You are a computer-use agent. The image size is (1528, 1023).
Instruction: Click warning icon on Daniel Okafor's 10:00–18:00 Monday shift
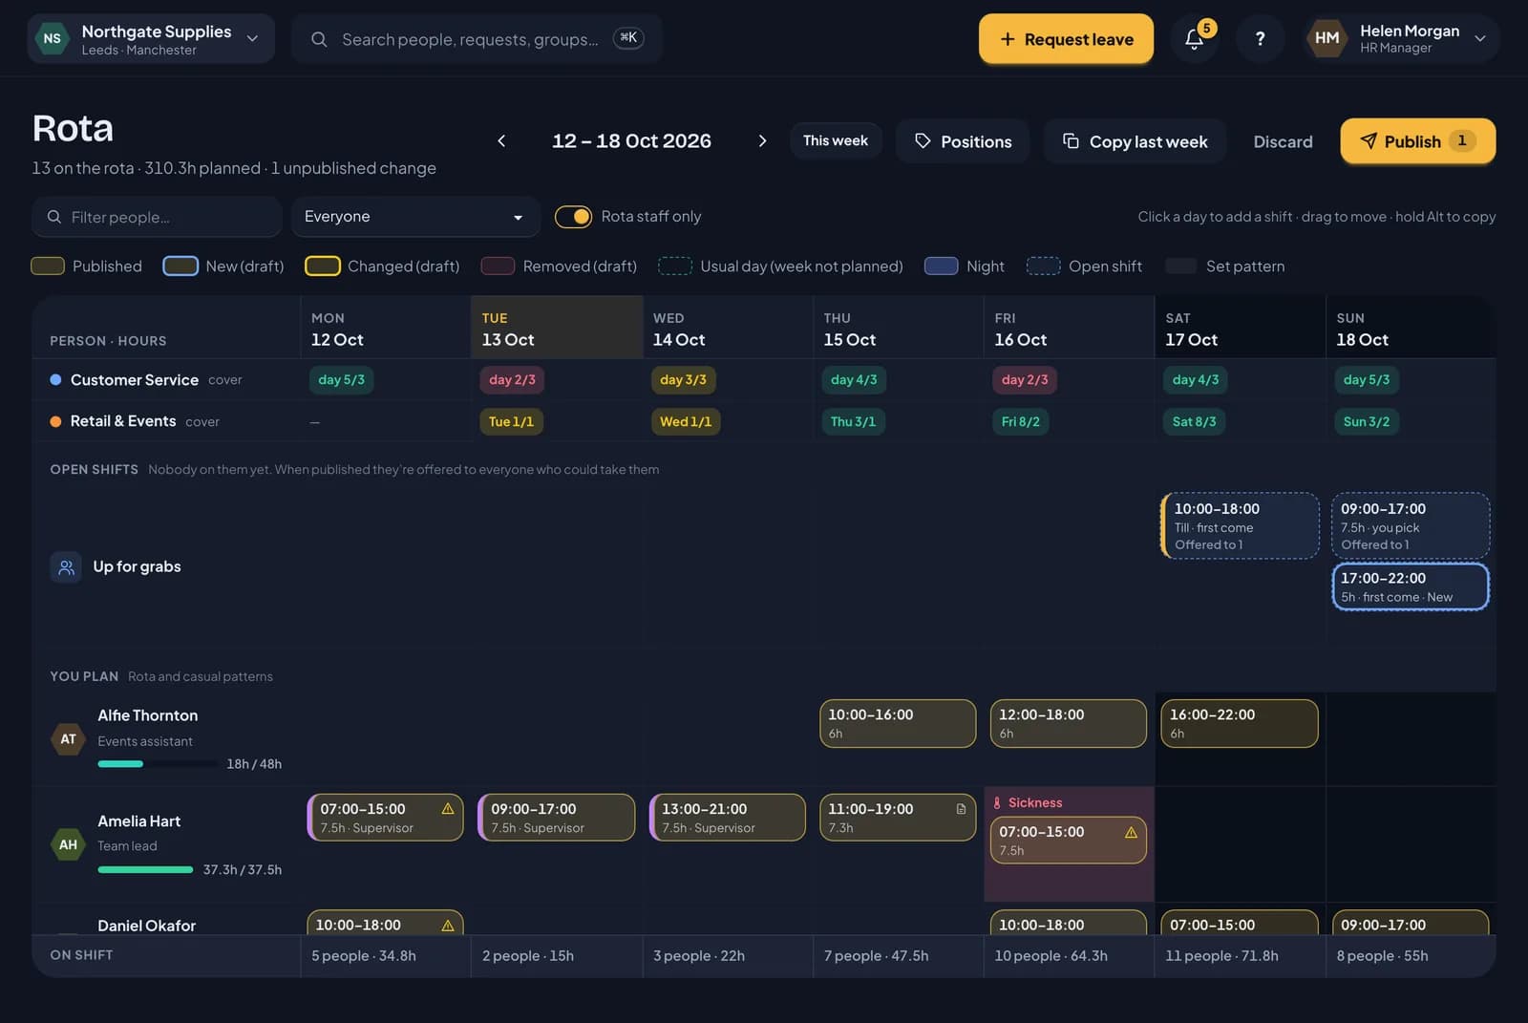pos(448,926)
